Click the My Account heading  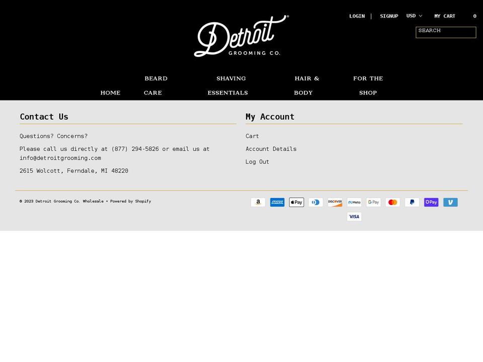pos(270,117)
